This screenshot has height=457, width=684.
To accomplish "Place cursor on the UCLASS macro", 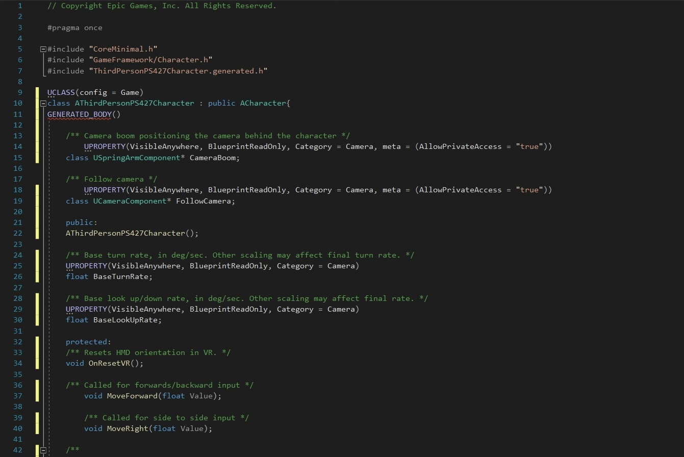I will point(60,92).
